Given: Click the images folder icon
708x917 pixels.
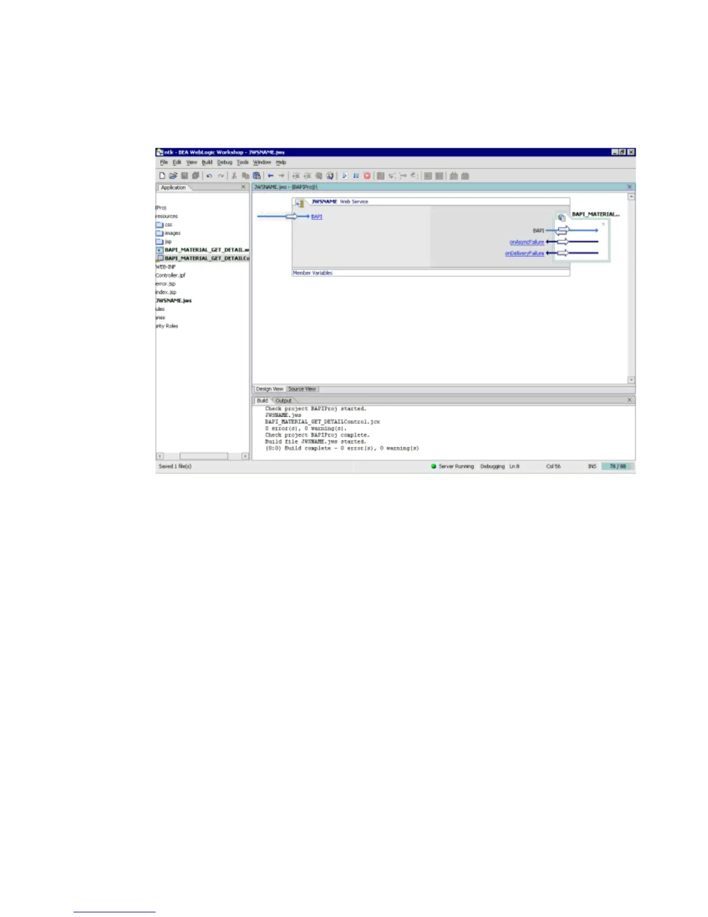Looking at the screenshot, I should click(159, 233).
